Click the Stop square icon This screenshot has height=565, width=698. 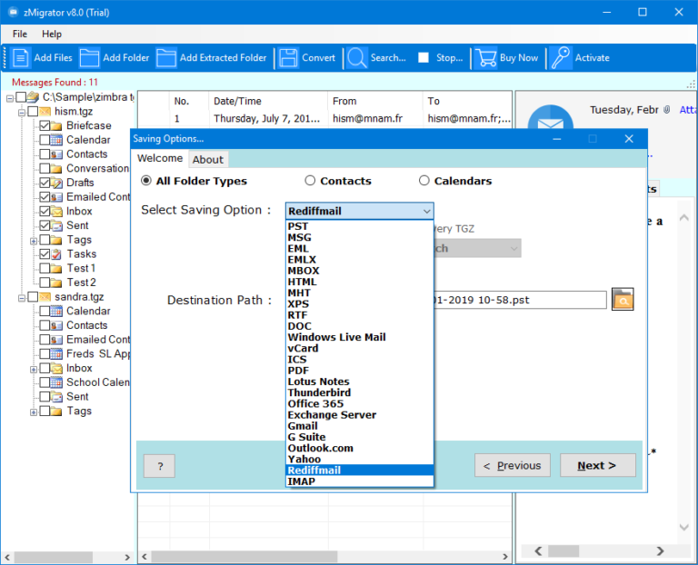coord(424,57)
